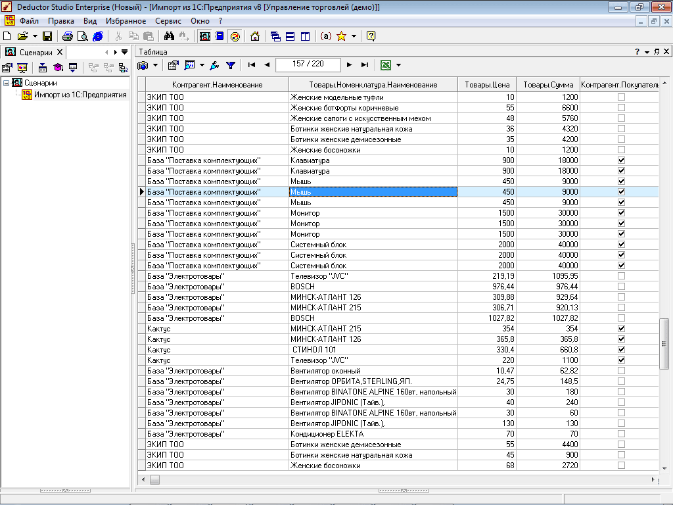Check the ЭКИП ТОО 2720 row checkbox

pos(621,466)
